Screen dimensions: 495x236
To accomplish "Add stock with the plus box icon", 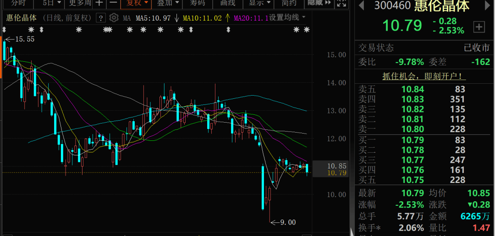I will (x=479, y=27).
